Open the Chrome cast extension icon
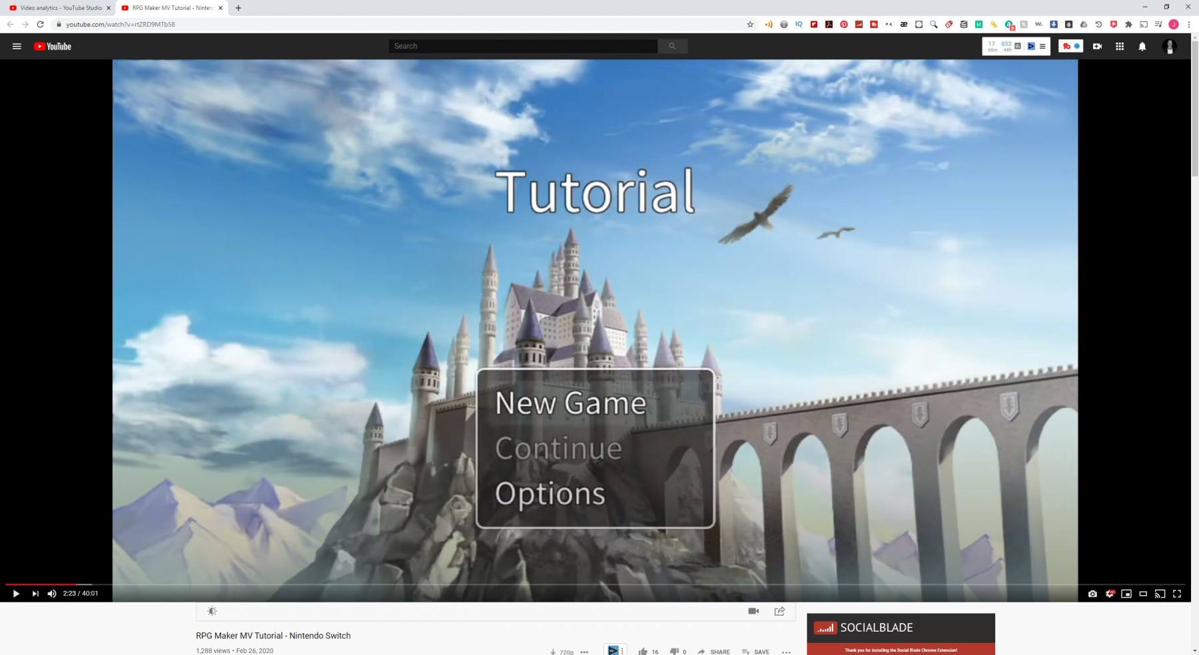The height and width of the screenshot is (655, 1199). pyautogui.click(x=1144, y=24)
